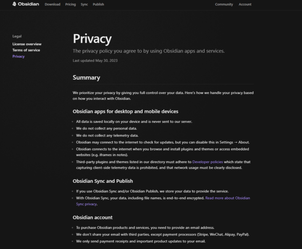Open Read more about Obsidian Sync privacy

click(227, 198)
